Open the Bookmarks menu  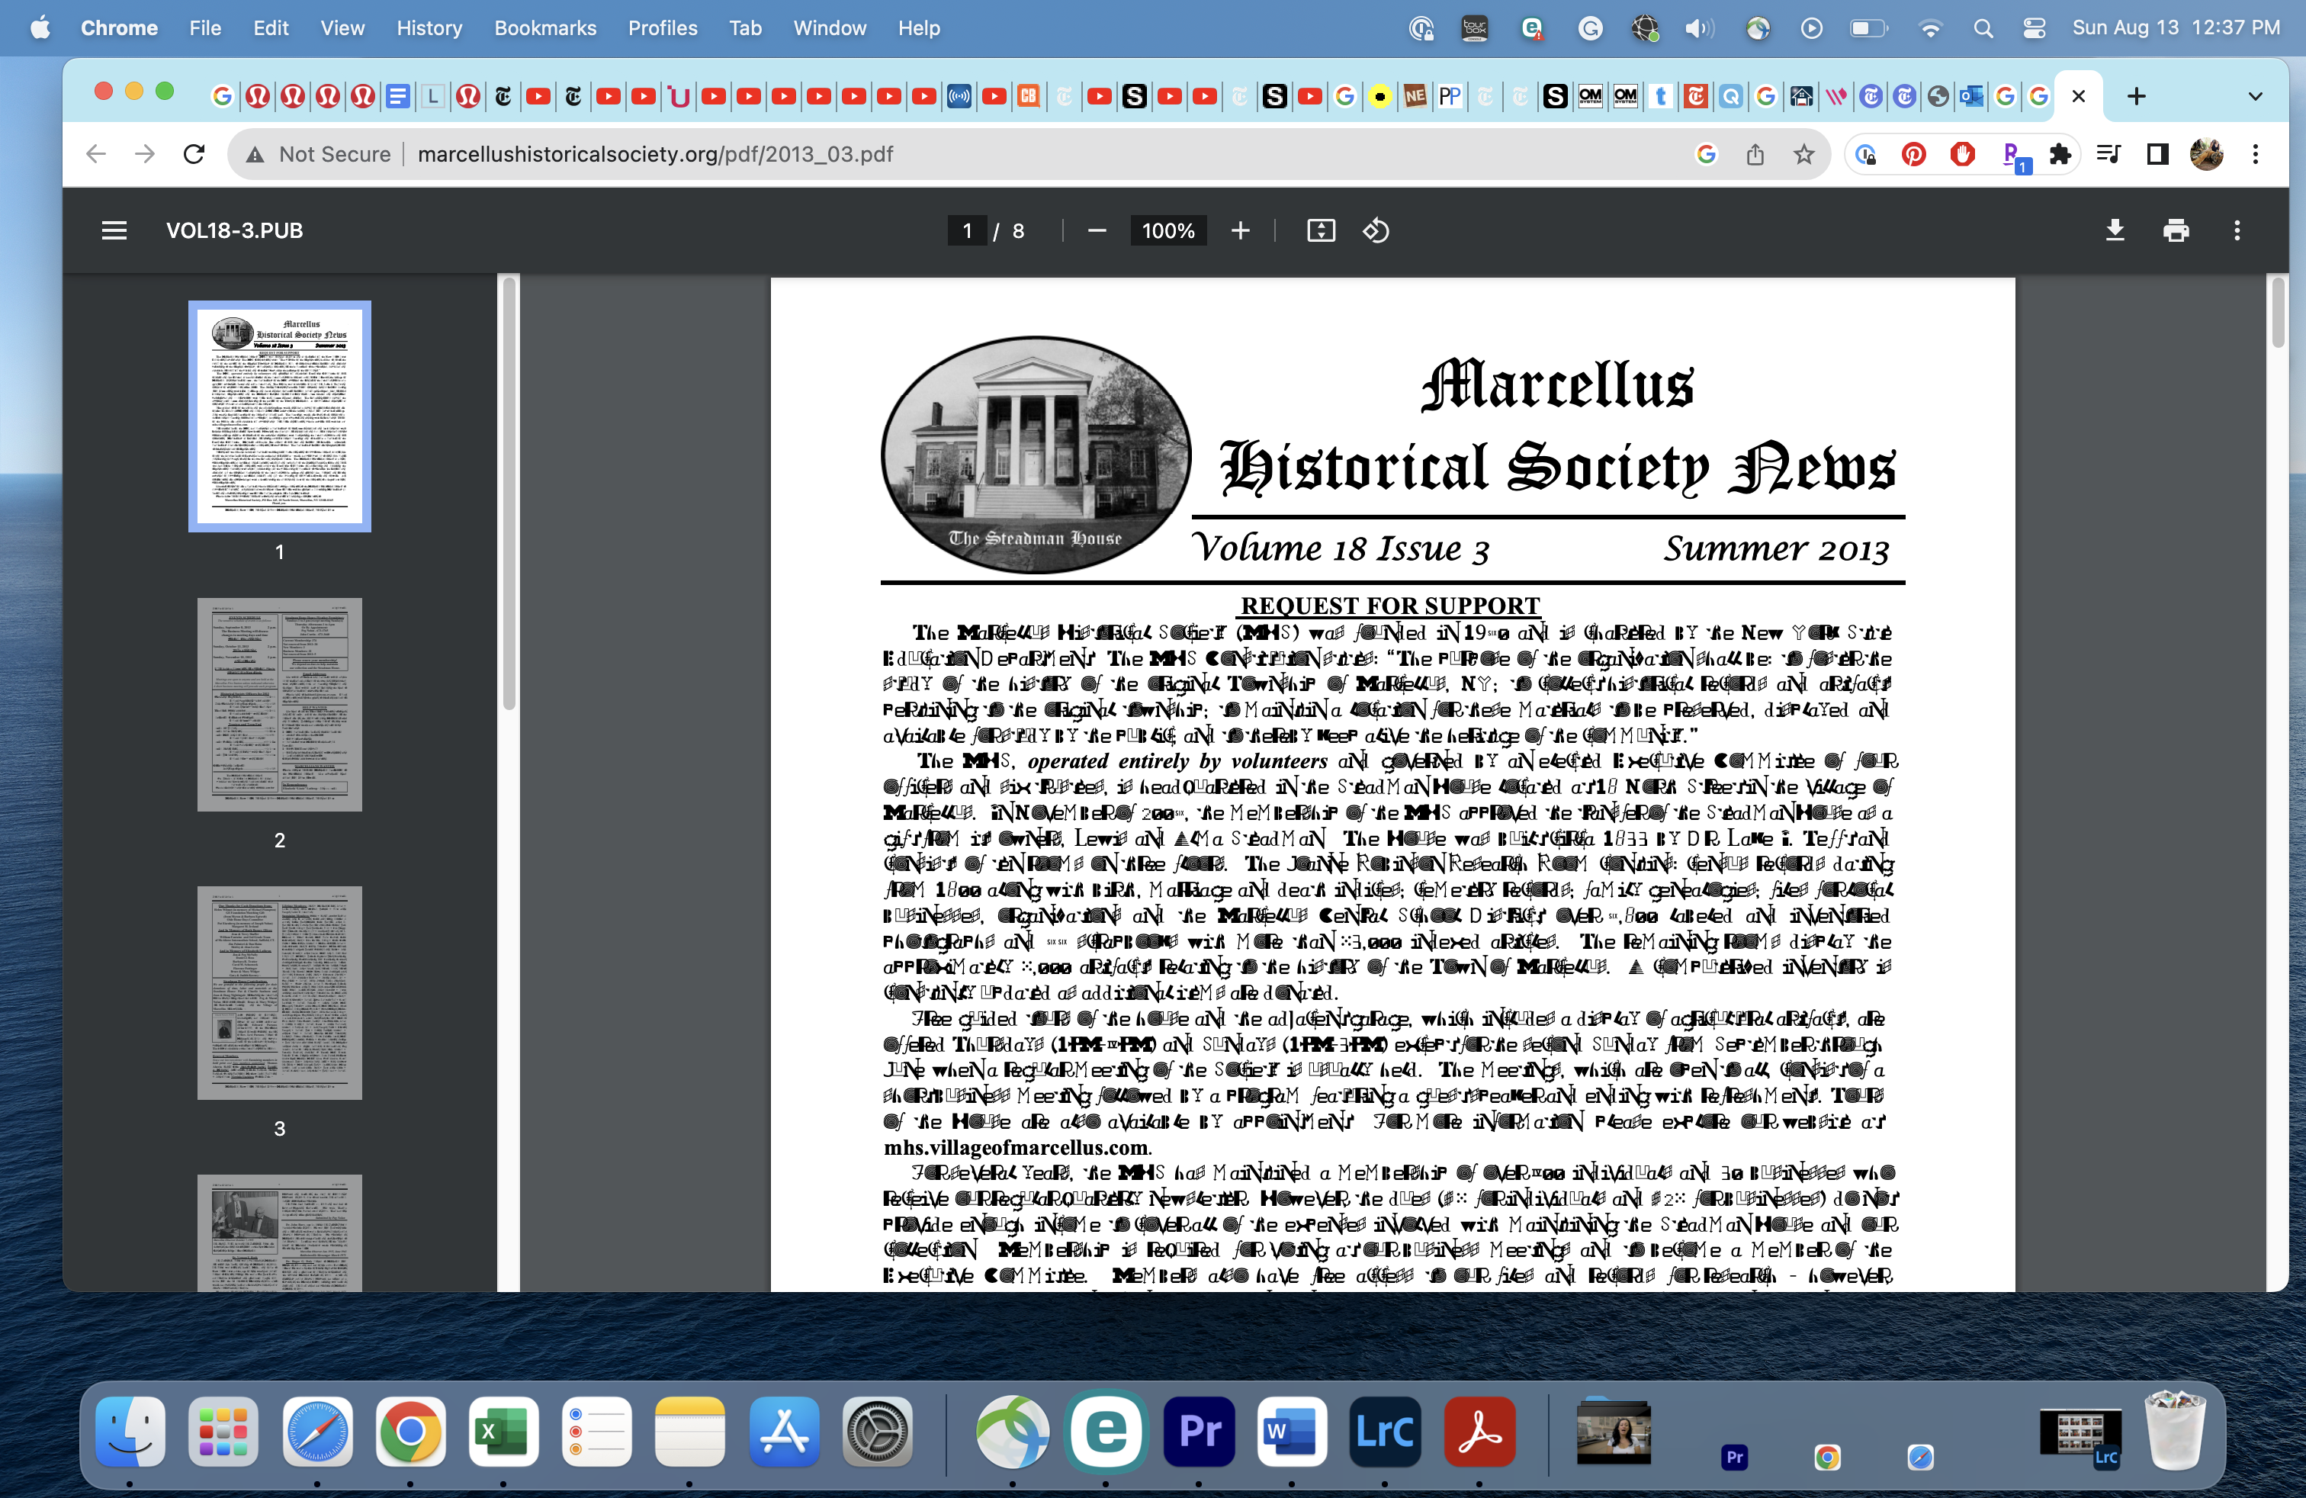[544, 28]
